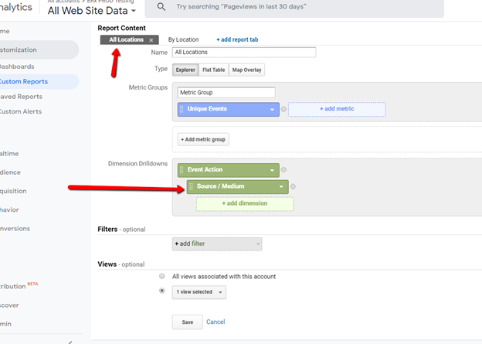
Task: Open Custom Reports in the sidebar
Action: (24, 81)
